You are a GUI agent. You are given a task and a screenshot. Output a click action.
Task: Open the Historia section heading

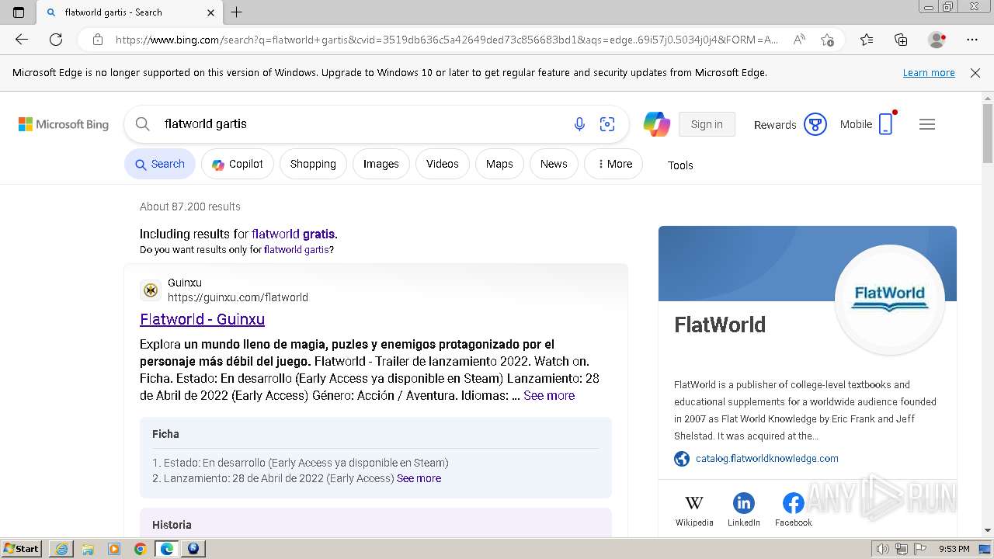(172, 525)
